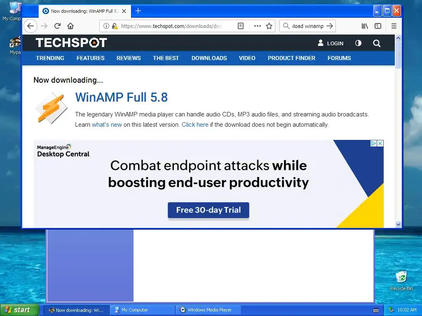Open the Windows start menu
The image size is (422, 316).
tap(20, 310)
